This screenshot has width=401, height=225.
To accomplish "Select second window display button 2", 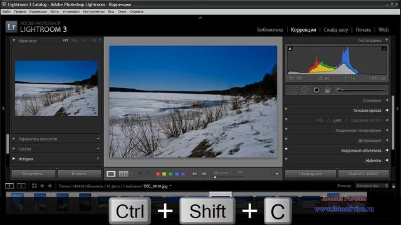I will click(x=21, y=186).
